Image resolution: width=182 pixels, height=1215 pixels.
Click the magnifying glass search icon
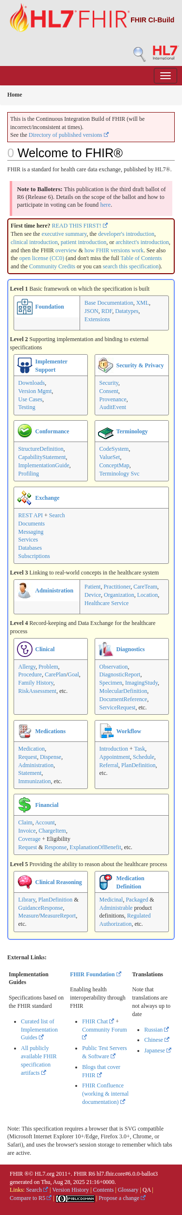(x=139, y=54)
